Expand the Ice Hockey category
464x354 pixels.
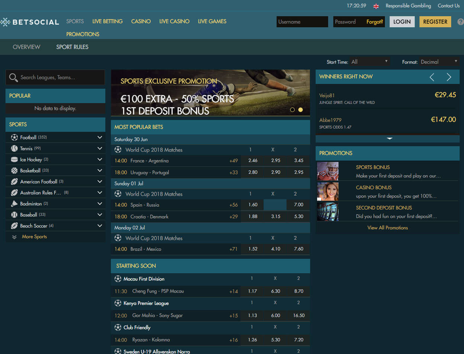pos(100,159)
